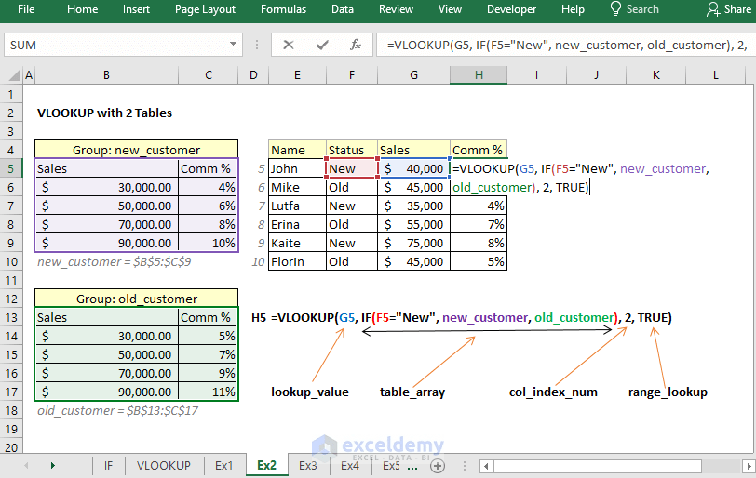Add a new sheet with the plus icon
Screen dimensions: 756x478
click(438, 466)
